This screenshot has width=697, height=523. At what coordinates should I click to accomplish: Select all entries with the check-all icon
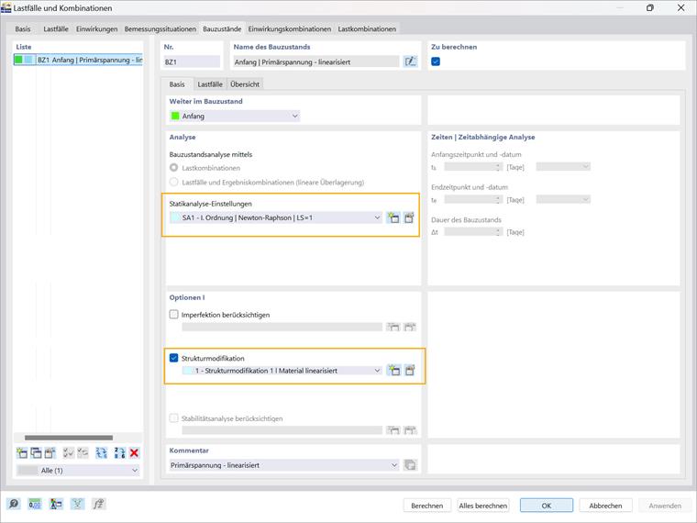pyautogui.click(x=69, y=452)
